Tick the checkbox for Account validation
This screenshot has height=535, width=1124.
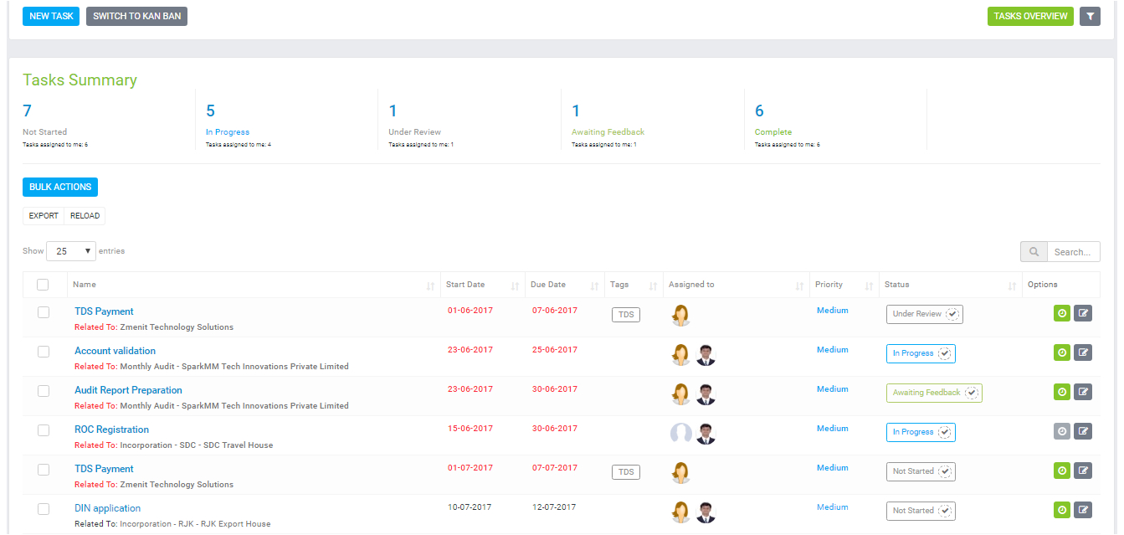pos(44,352)
